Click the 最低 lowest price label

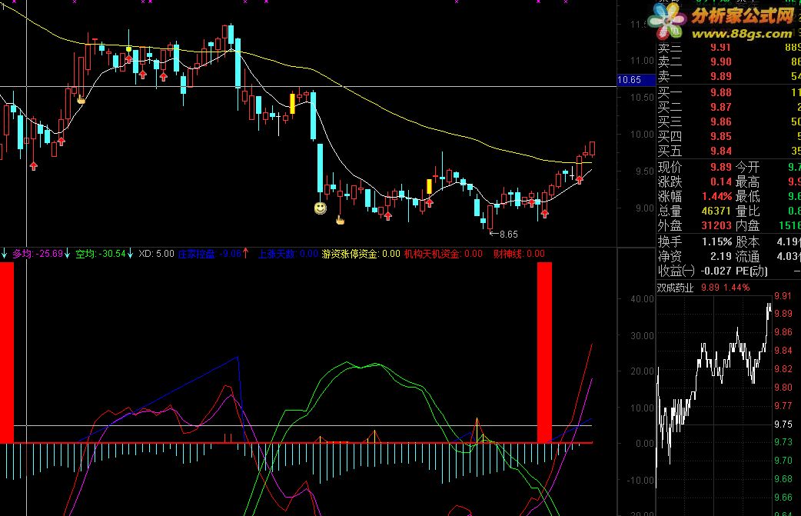[x=748, y=197]
